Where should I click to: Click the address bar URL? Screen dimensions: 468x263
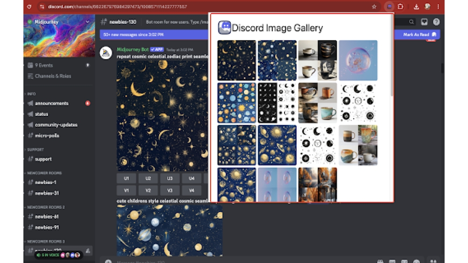[x=117, y=7]
